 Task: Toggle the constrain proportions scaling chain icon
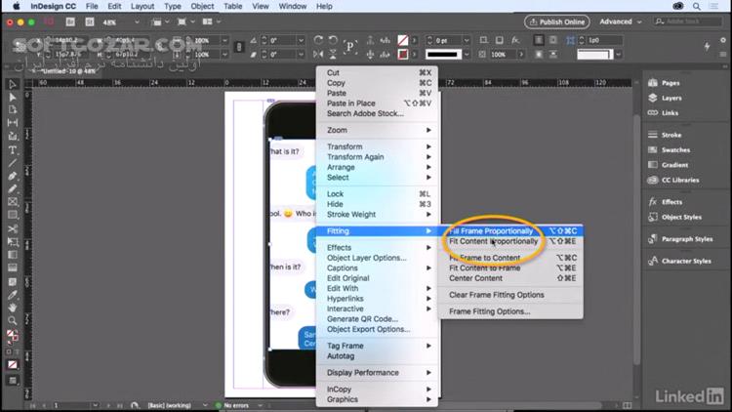point(238,47)
